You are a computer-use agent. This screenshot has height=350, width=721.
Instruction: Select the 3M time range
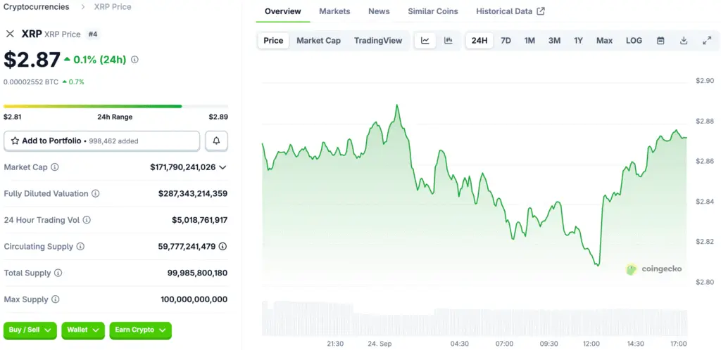(554, 41)
